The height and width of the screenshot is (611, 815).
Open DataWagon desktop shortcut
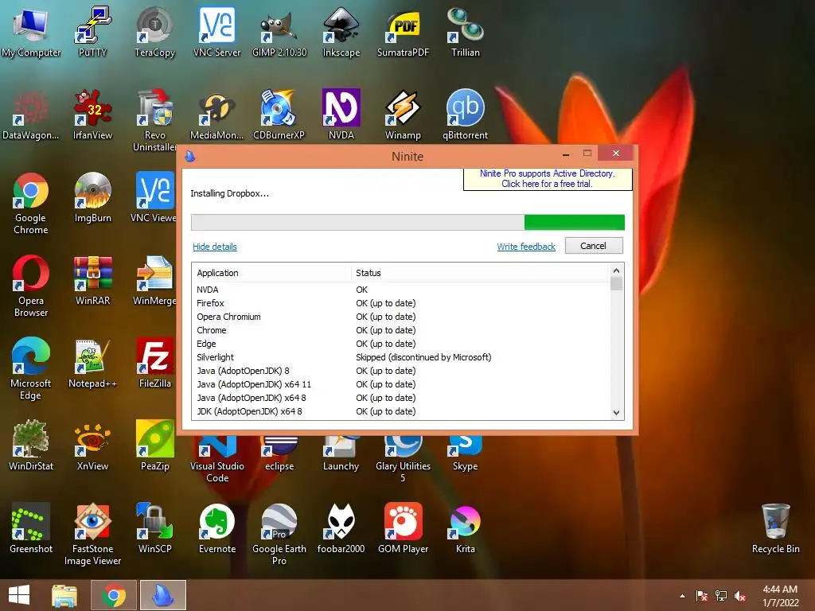coord(31,115)
